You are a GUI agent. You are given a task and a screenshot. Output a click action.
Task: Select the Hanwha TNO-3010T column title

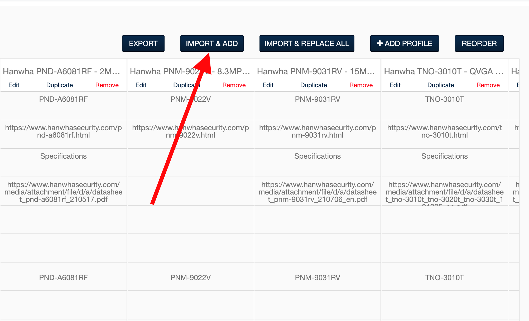[444, 71]
